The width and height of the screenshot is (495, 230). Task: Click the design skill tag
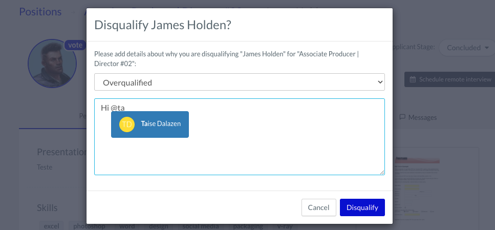159,226
